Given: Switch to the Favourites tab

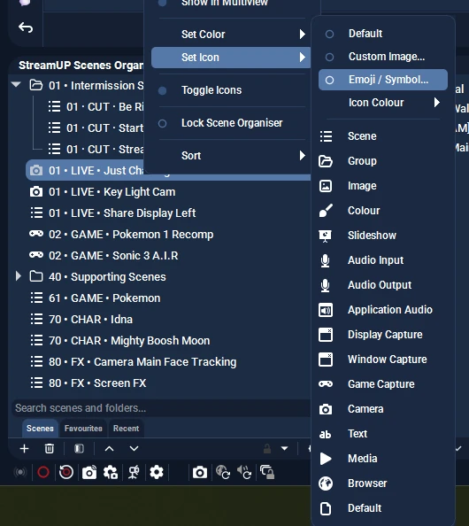Looking at the screenshot, I should (83, 429).
